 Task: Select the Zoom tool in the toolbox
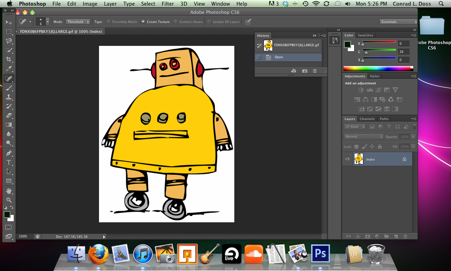(x=9, y=200)
